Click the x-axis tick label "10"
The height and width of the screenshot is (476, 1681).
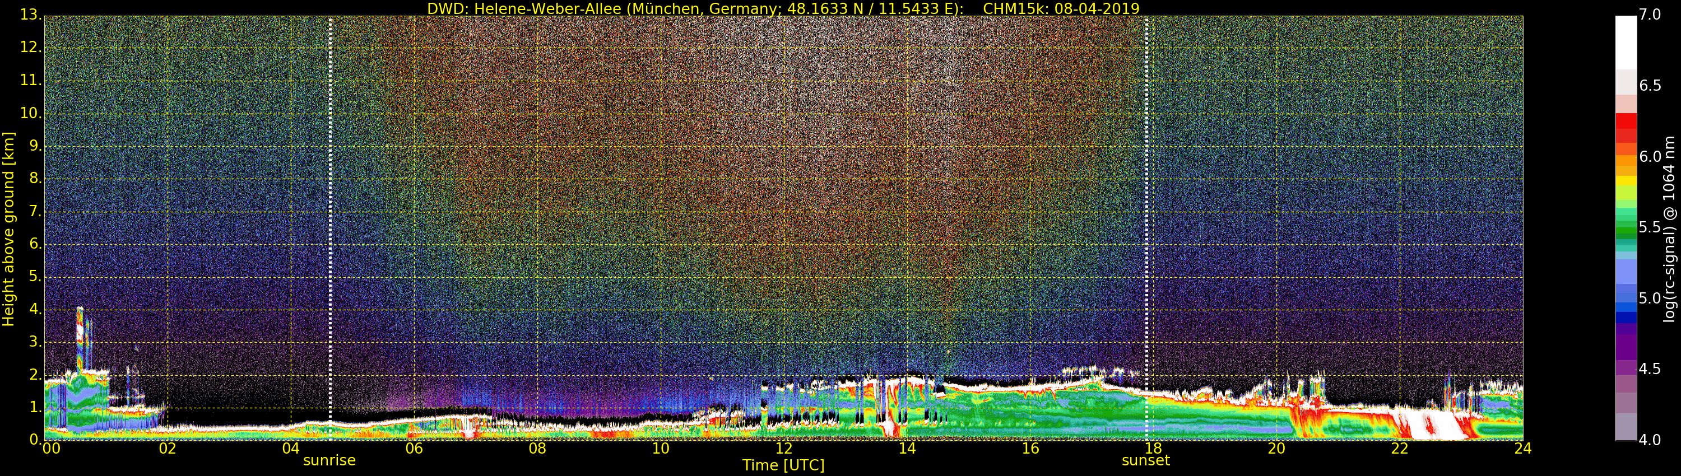pos(661,449)
